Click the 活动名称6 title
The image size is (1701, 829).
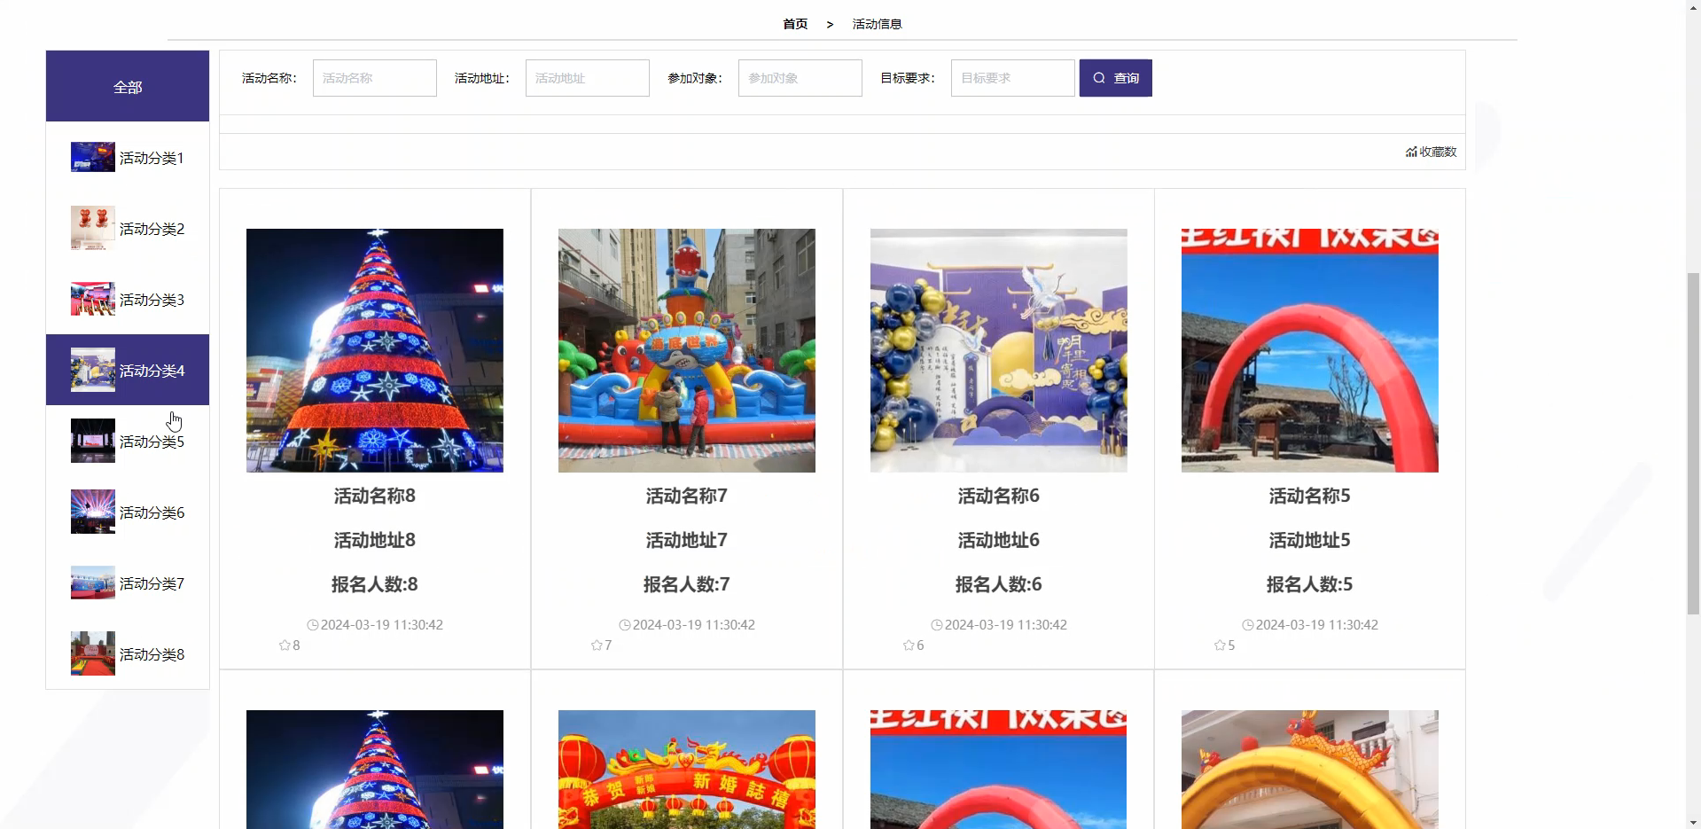999,496
